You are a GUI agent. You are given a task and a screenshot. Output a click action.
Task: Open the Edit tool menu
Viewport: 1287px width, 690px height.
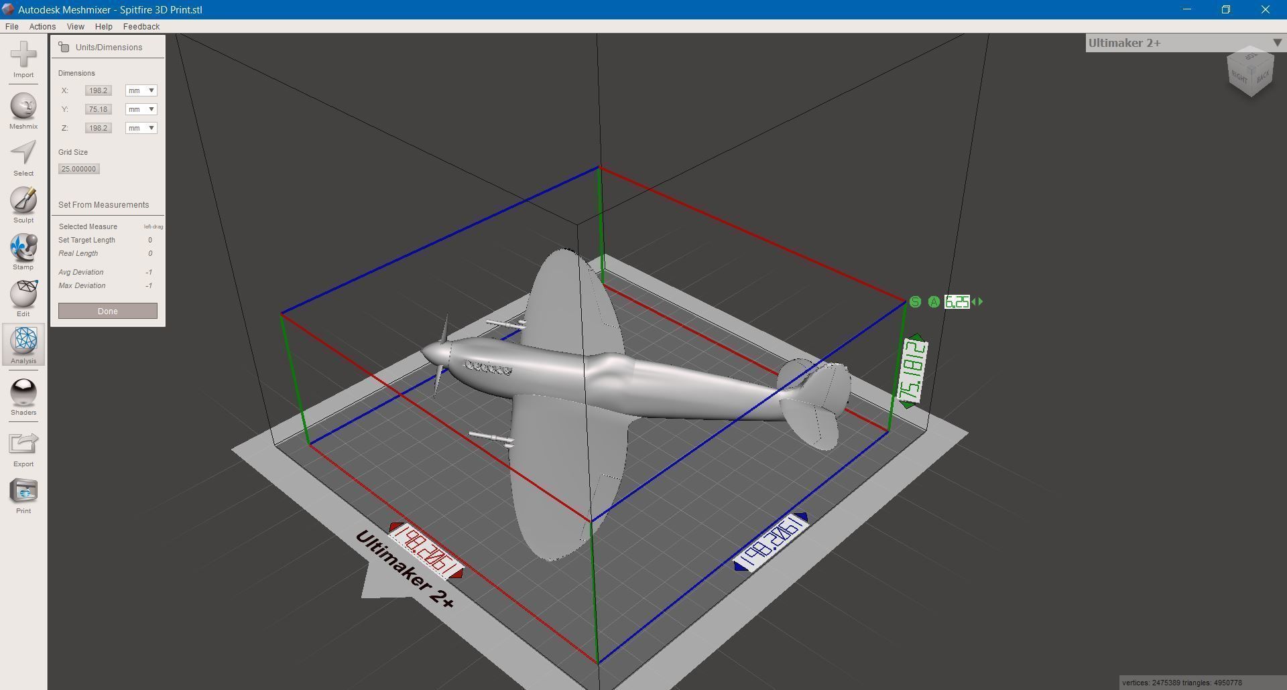(23, 299)
